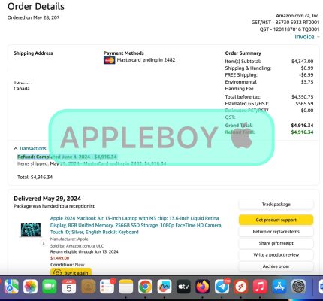323x301 pixels.
Task: Click Archive order button
Action: [x=276, y=266]
